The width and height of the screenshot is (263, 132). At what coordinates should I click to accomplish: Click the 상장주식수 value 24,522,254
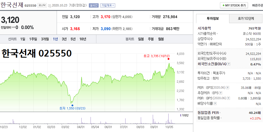pyautogui.click(x=253, y=39)
